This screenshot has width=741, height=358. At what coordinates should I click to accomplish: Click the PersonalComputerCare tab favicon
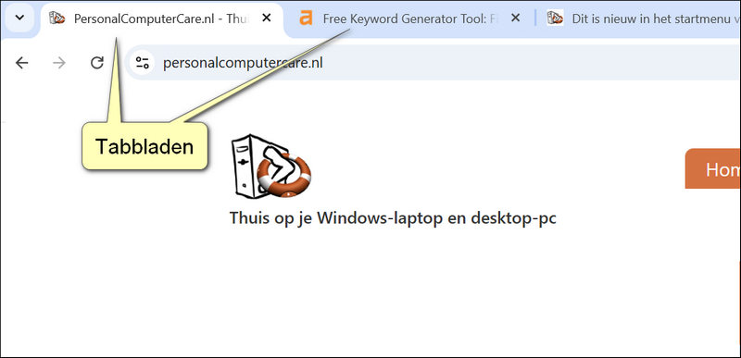[x=57, y=18]
